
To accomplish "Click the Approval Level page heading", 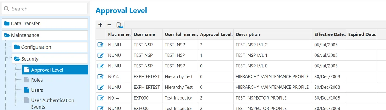I will tap(121, 11).
